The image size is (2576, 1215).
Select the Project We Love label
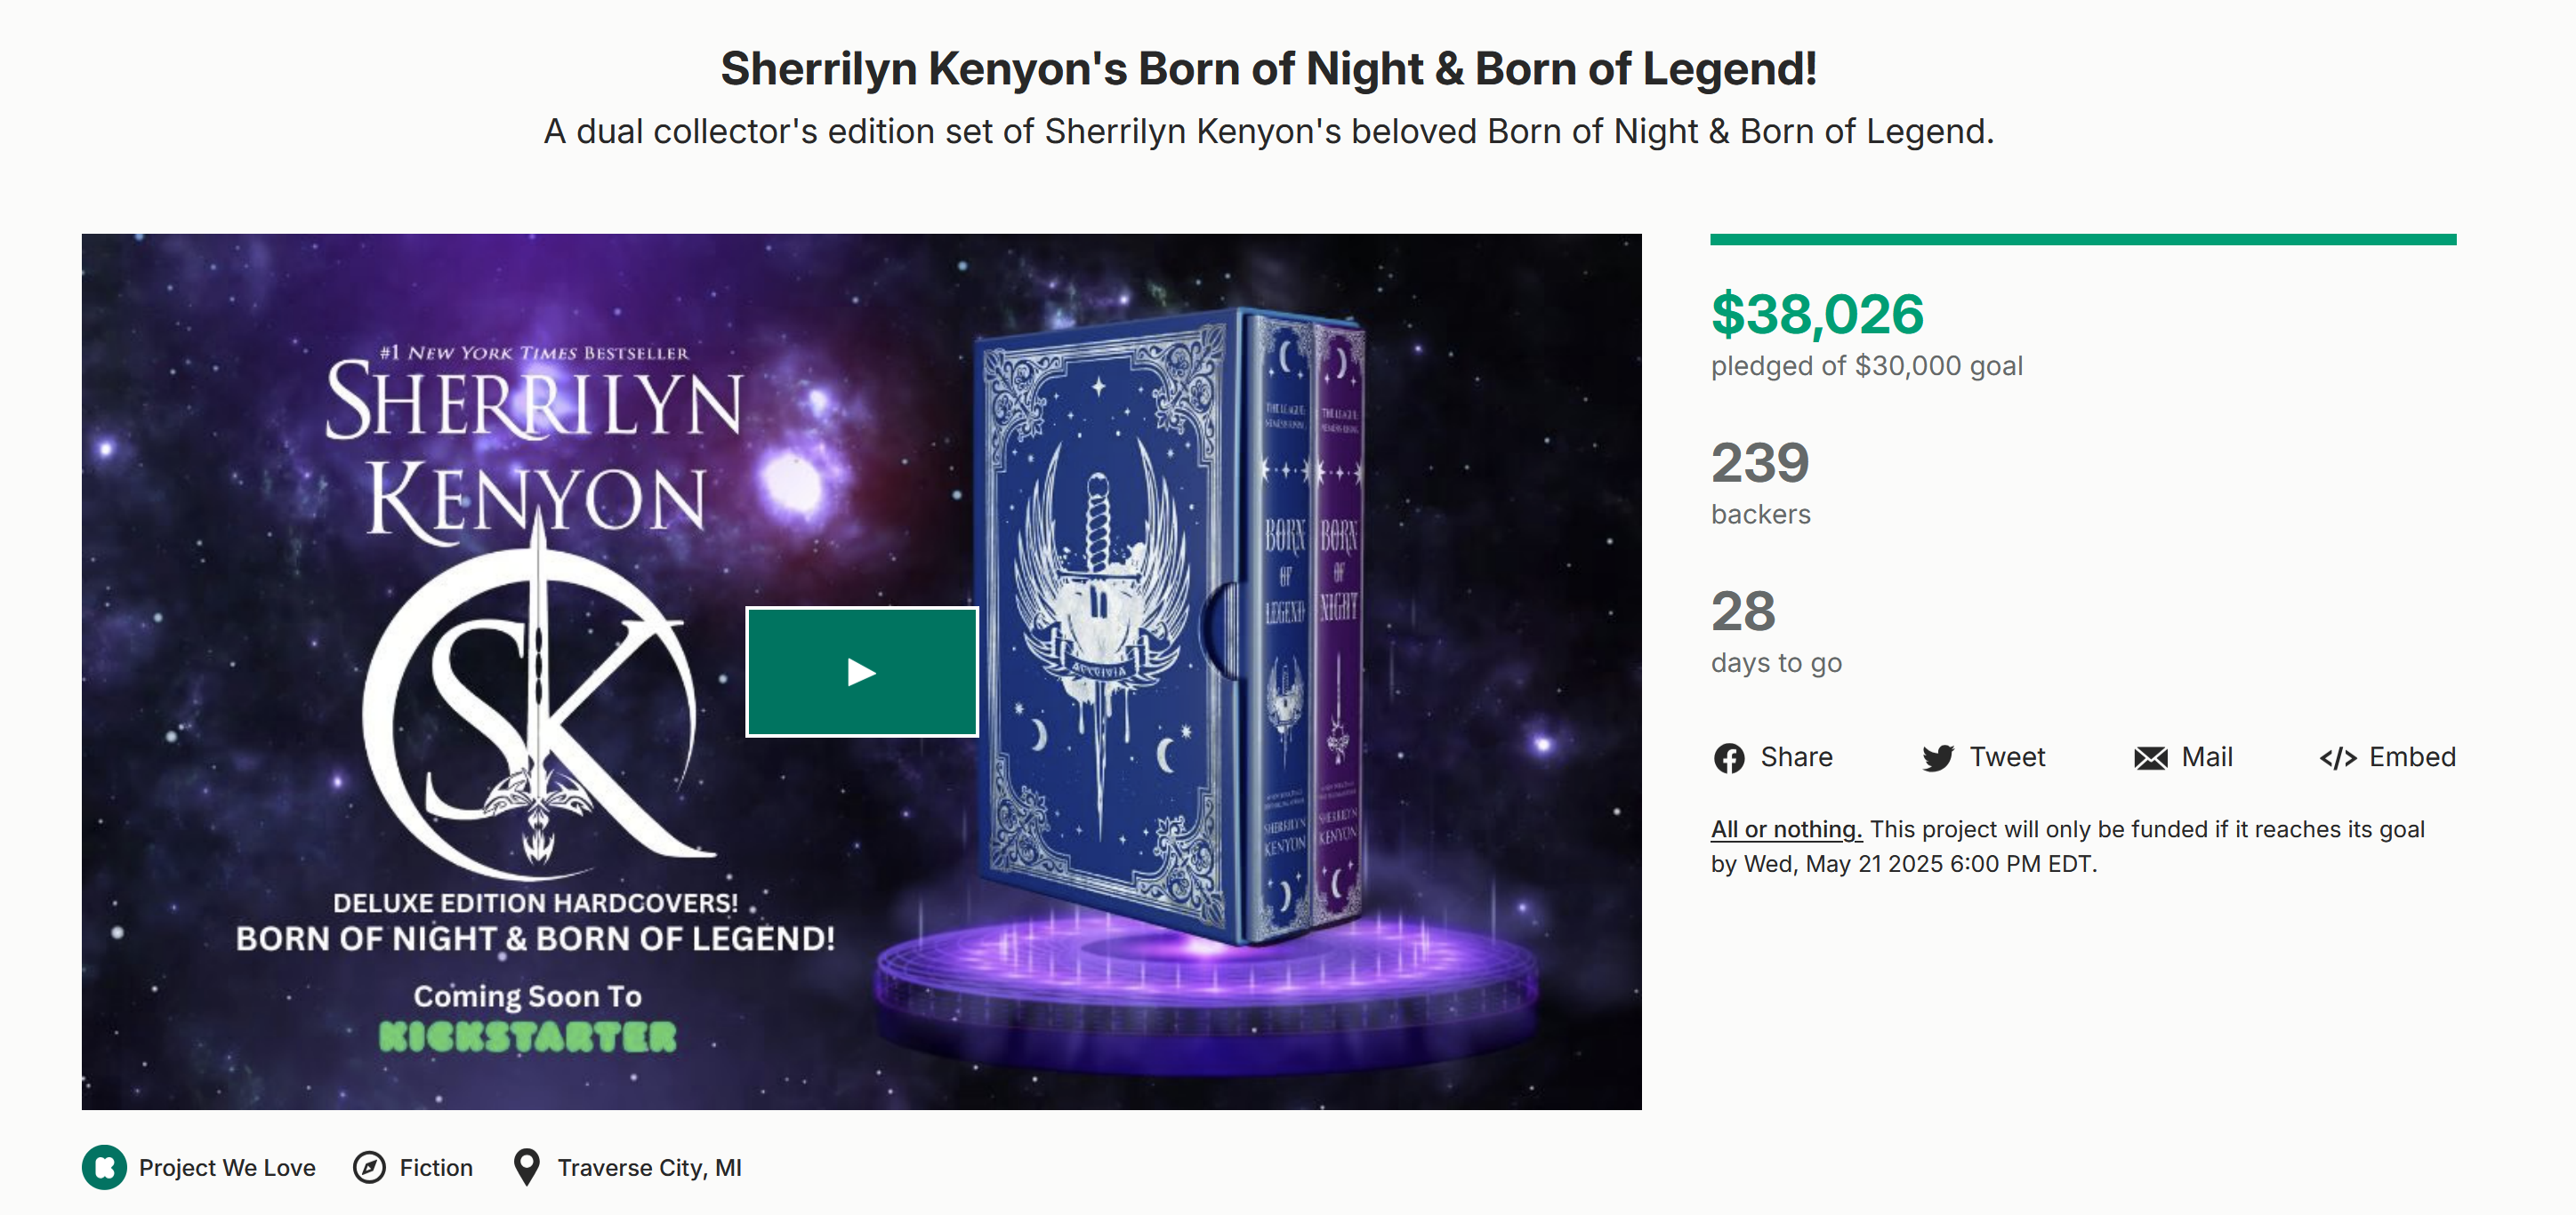pyautogui.click(x=227, y=1167)
